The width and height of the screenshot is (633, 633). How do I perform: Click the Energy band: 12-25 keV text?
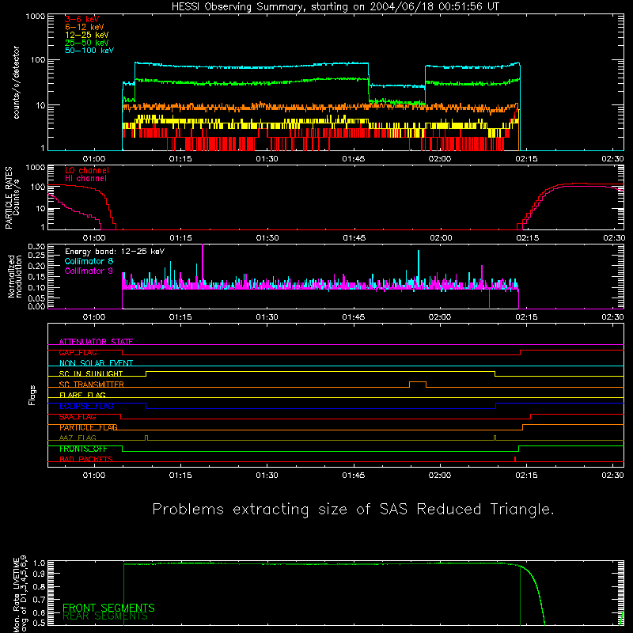tap(115, 252)
